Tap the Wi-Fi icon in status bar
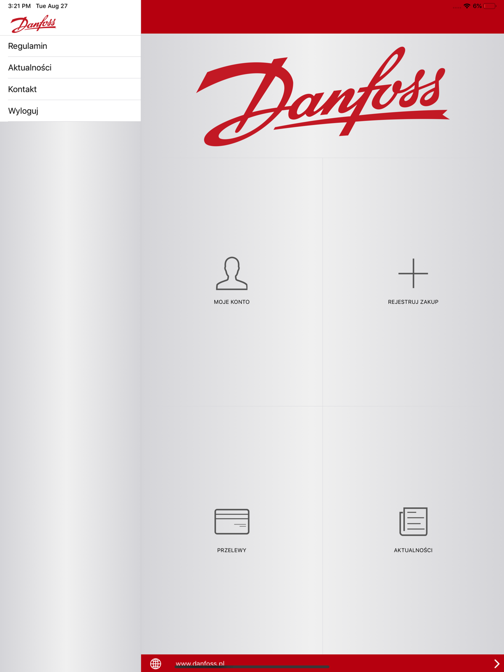The image size is (504, 672). [x=467, y=6]
